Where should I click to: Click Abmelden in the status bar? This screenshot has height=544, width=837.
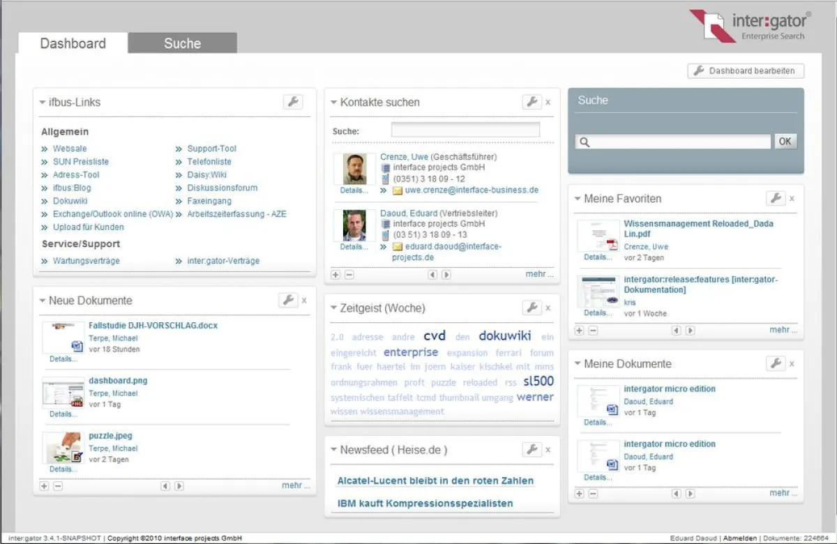[739, 538]
